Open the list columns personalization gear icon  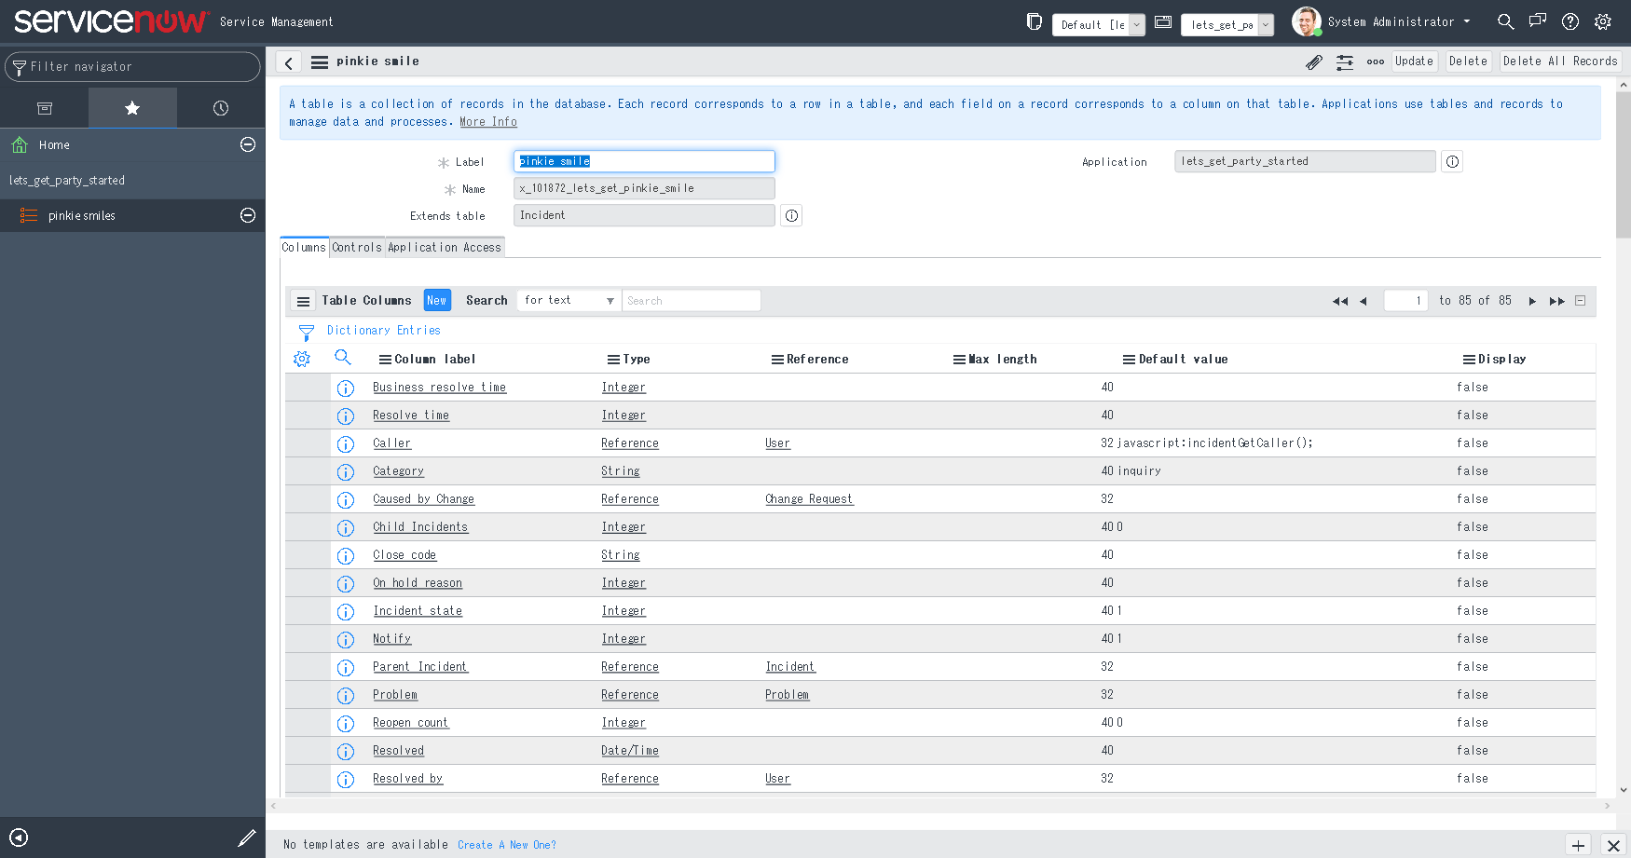click(x=301, y=358)
